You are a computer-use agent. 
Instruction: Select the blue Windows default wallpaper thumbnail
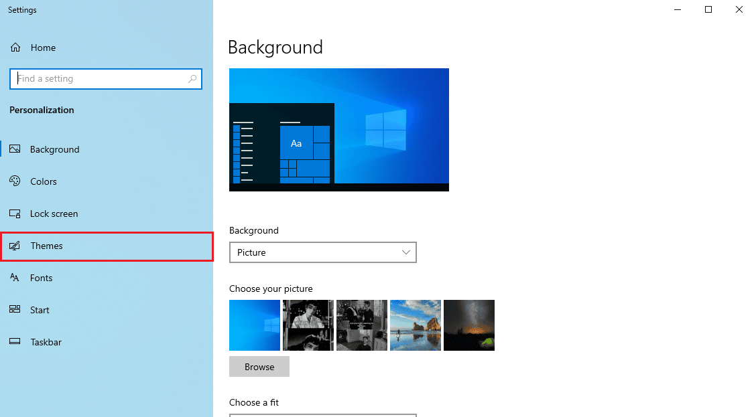click(x=255, y=325)
